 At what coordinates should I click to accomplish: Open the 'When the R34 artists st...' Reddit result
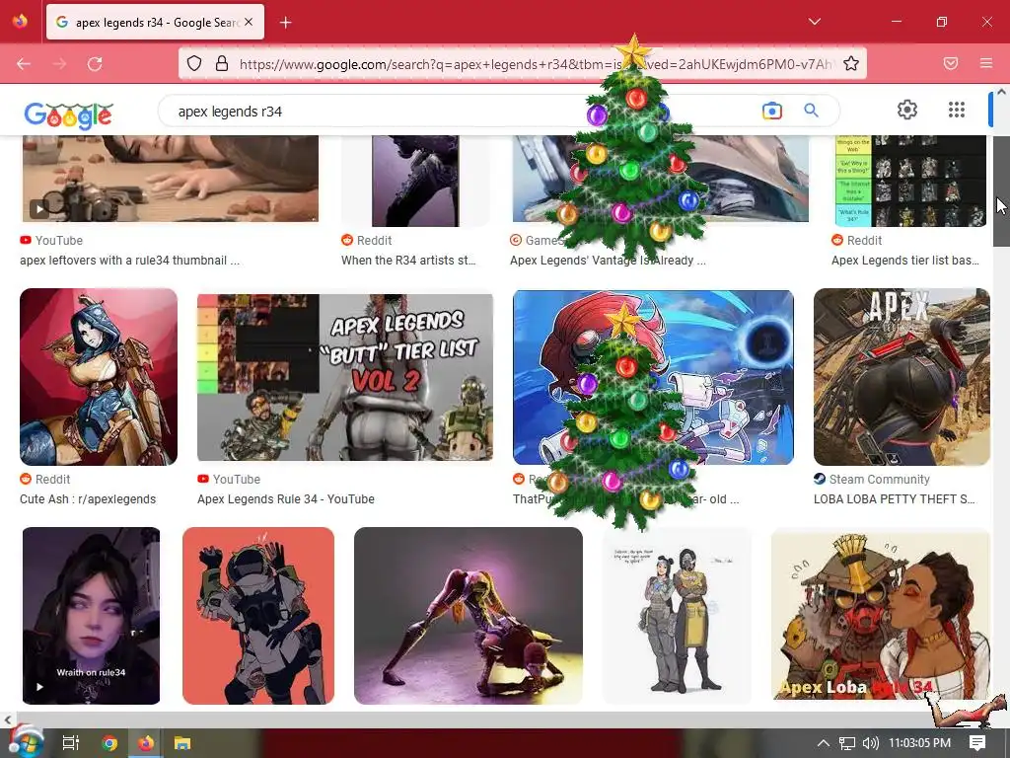tap(408, 261)
